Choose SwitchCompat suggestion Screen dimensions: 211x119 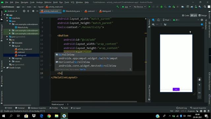click(x=93, y=58)
